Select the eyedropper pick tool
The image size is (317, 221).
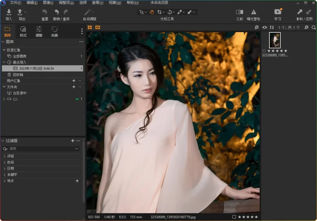(x=179, y=12)
